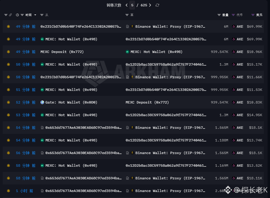Click recipient 0x12D2b8ac38C5... in 53 分钟 row
This screenshot has width=270, height=198.
tap(166, 115)
